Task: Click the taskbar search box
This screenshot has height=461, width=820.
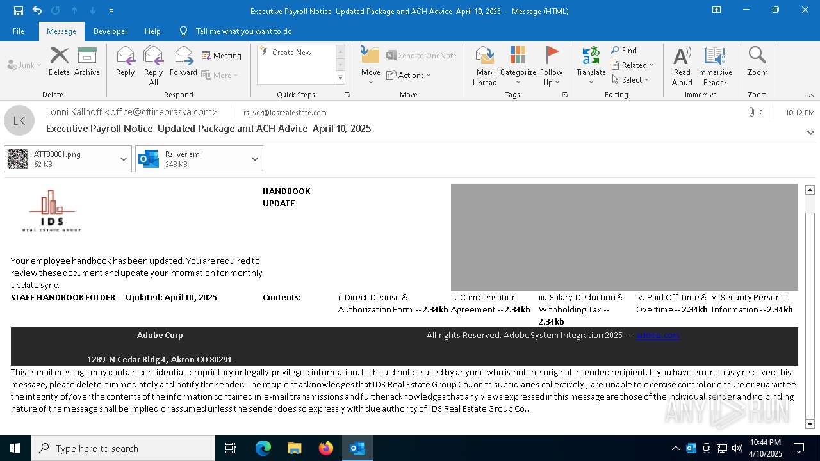Action: point(123,448)
